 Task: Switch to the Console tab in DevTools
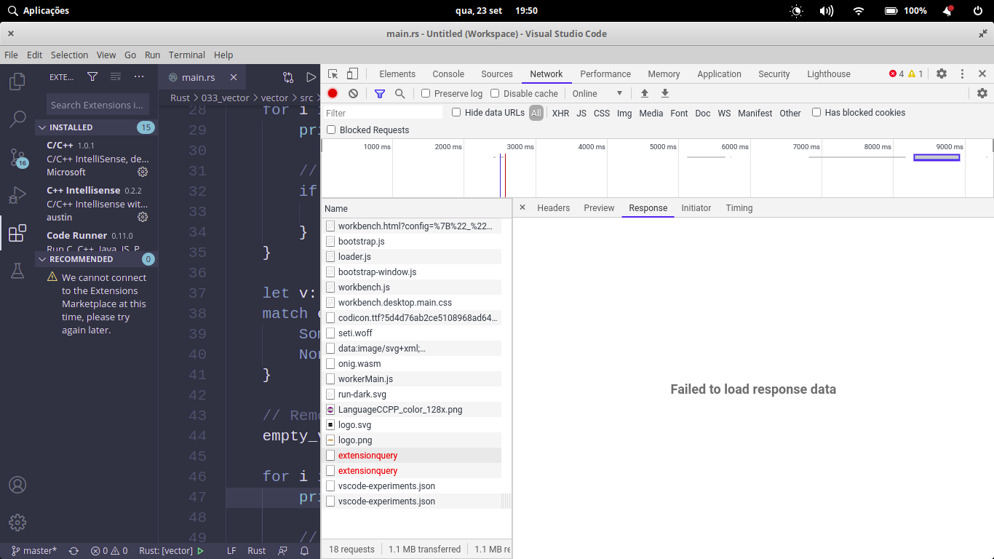[448, 74]
